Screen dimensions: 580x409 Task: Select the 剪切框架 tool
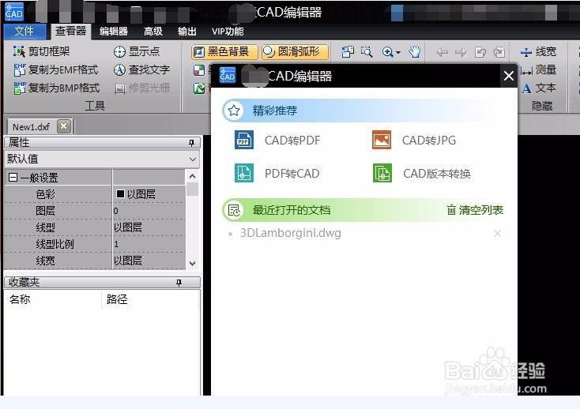tap(41, 51)
